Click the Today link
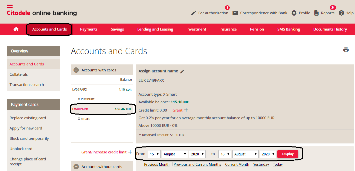The height and width of the screenshot is (171, 355). pos(278,164)
